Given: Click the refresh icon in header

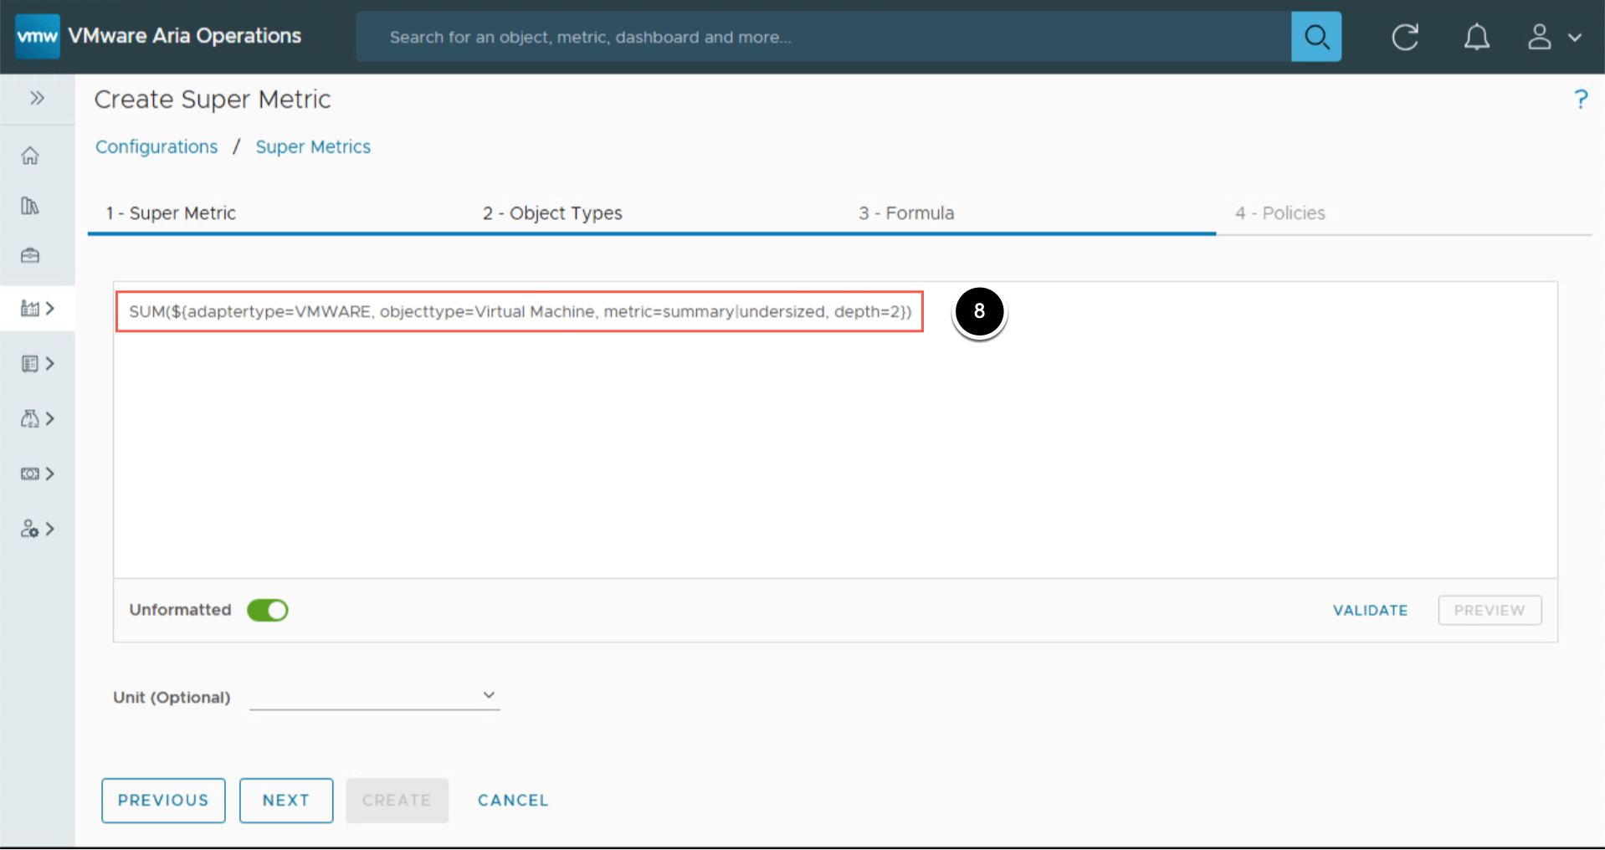Looking at the screenshot, I should pyautogui.click(x=1405, y=37).
